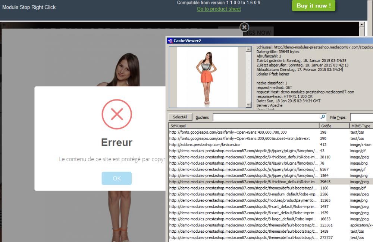This screenshot has width=373, height=242.
Task: Click the cached image preview thumbnail
Action: coord(207,77)
